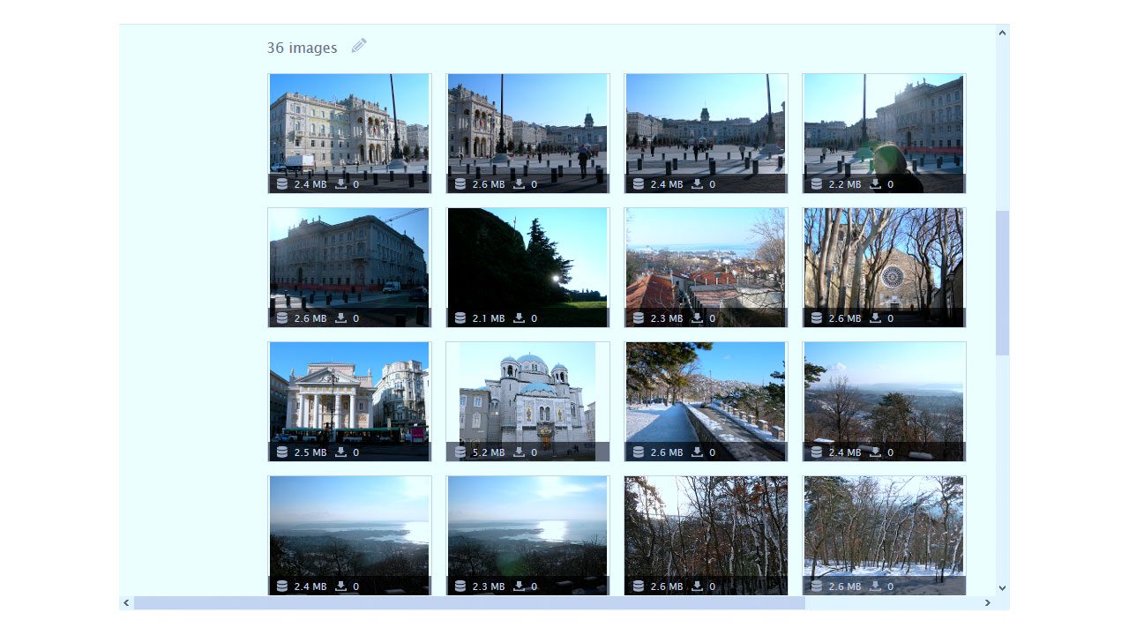Open the white columned building with bus thumbnail

349,401
